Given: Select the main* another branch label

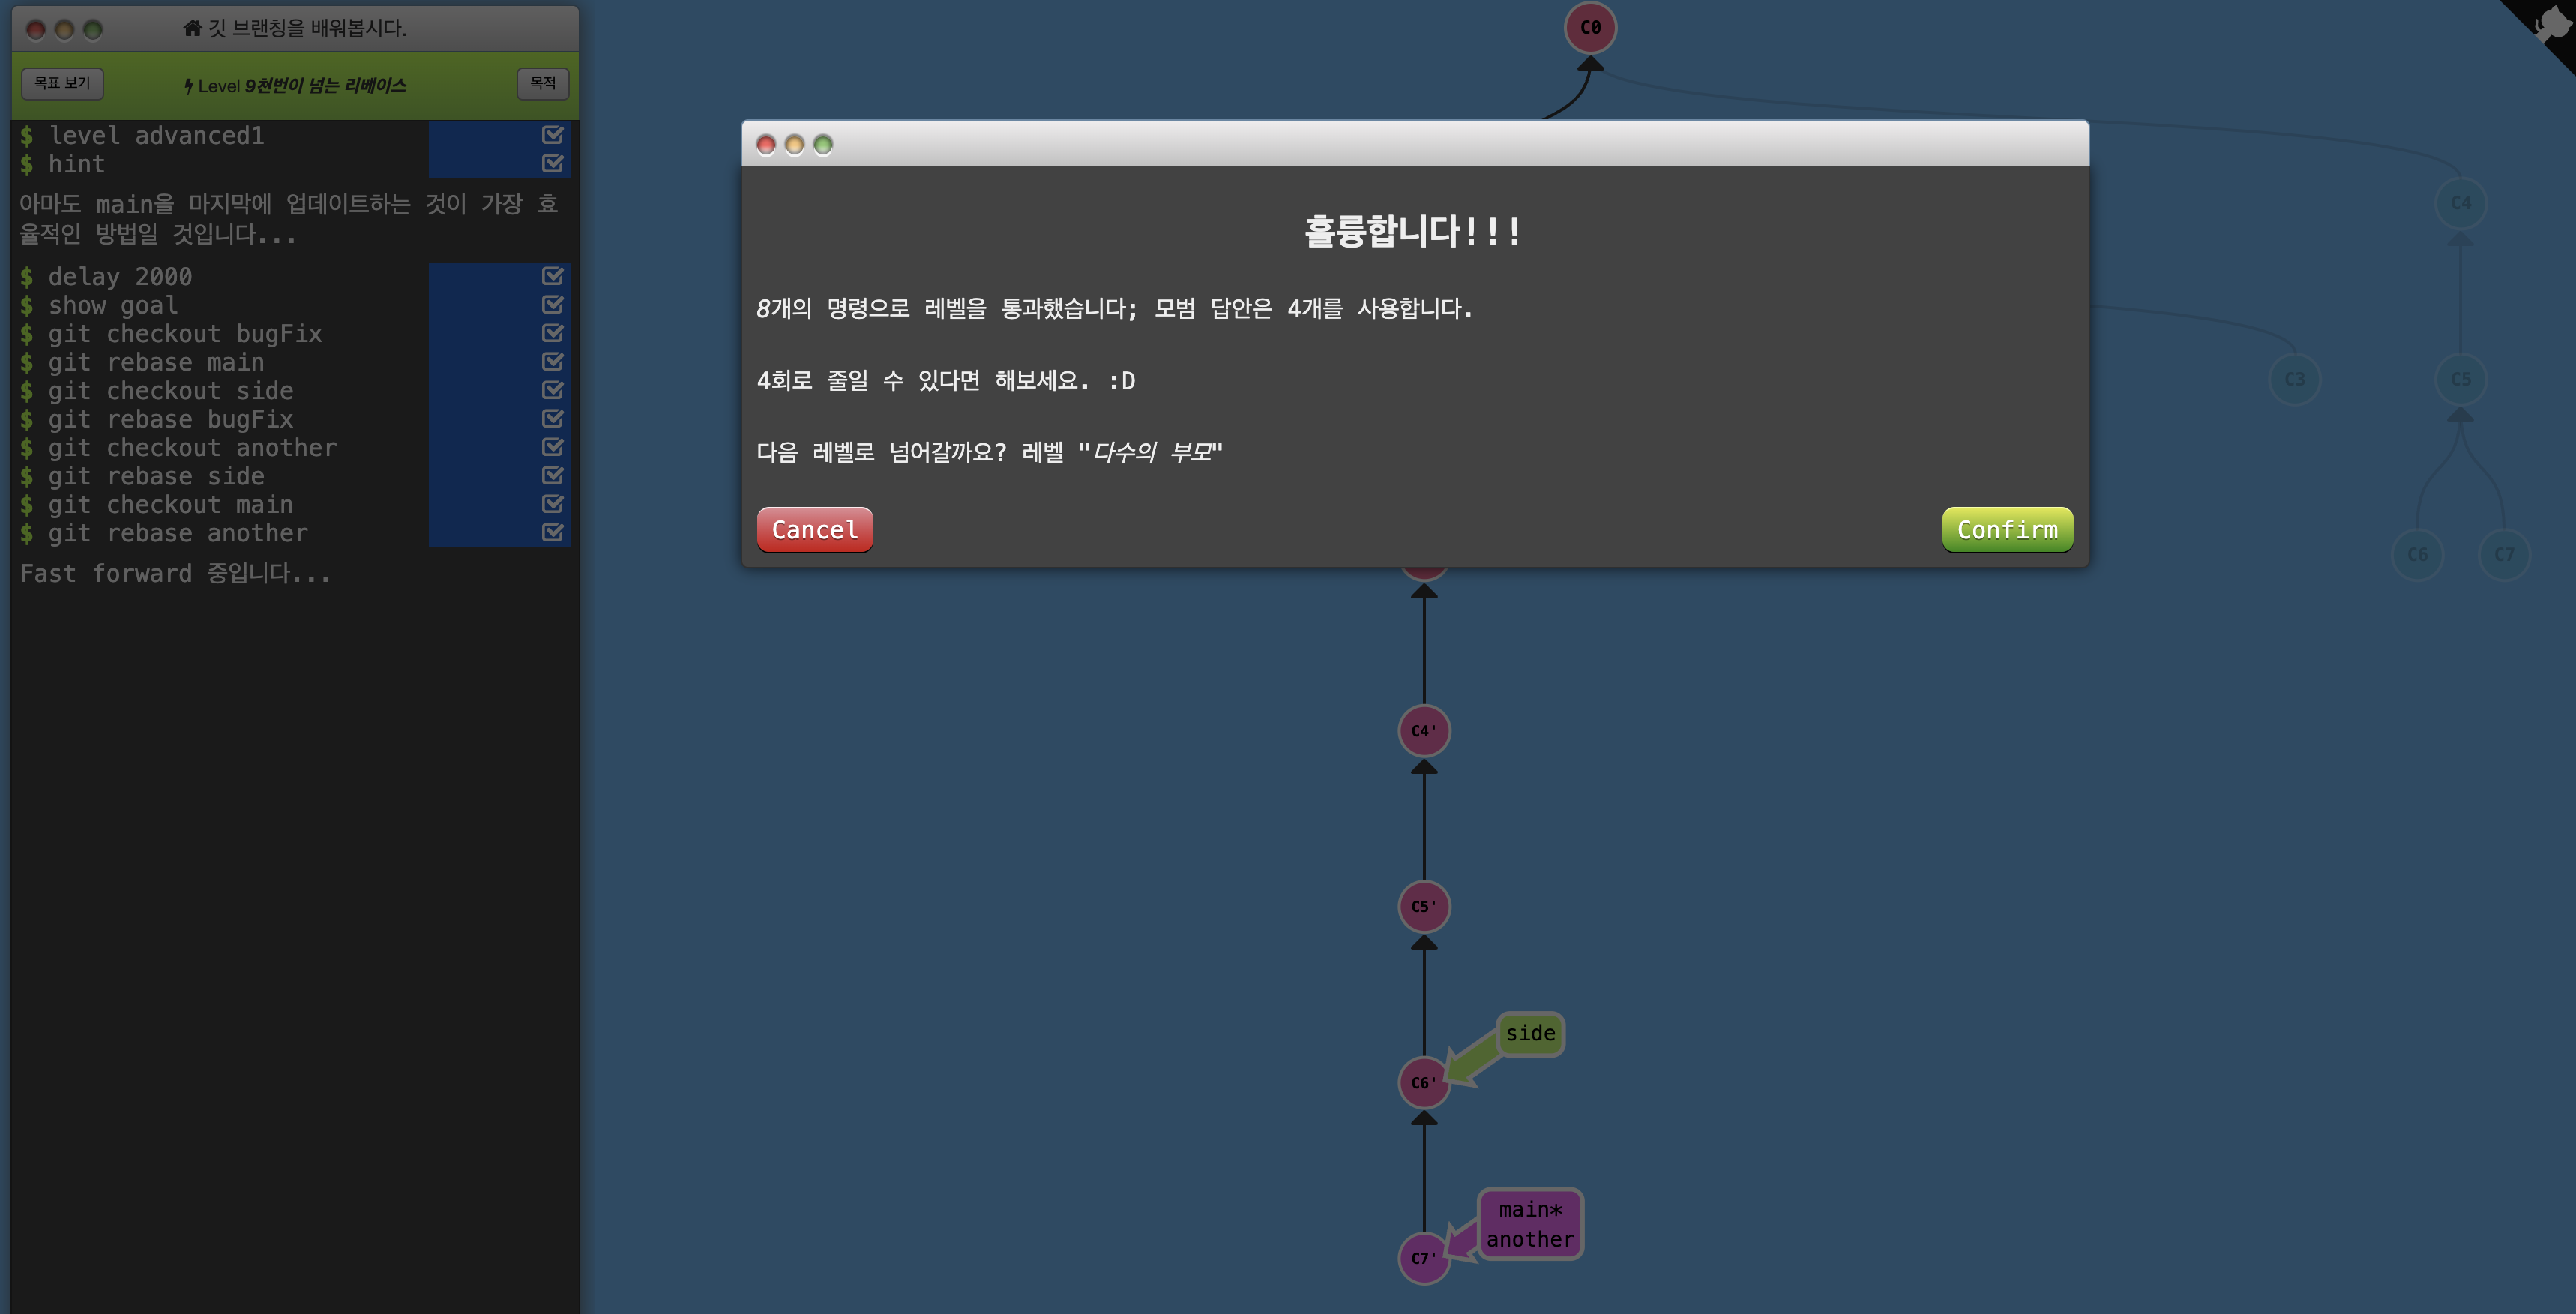Looking at the screenshot, I should 1530,1224.
